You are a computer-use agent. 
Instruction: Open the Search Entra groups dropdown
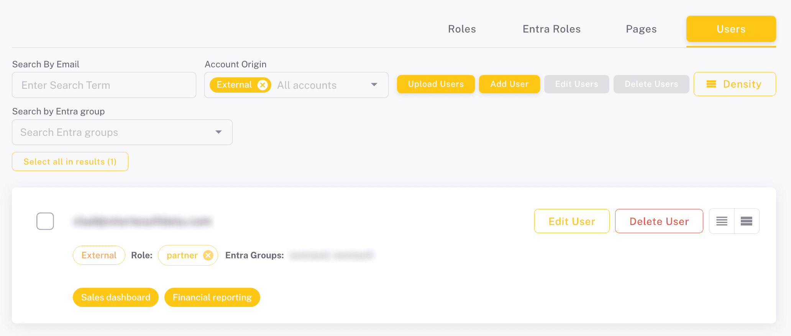[x=122, y=132]
